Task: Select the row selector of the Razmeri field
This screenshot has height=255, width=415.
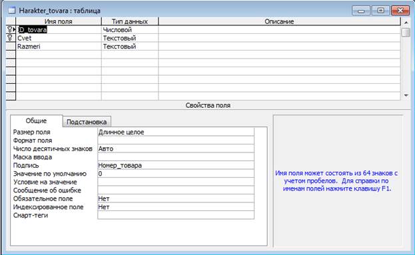Action: coord(11,47)
